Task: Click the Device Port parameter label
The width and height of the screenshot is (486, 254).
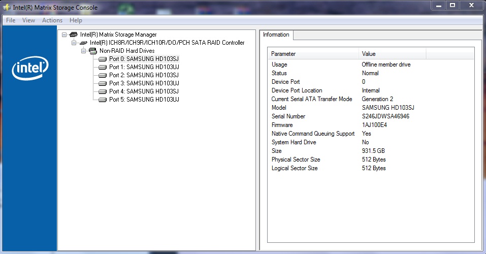Action: coord(286,82)
